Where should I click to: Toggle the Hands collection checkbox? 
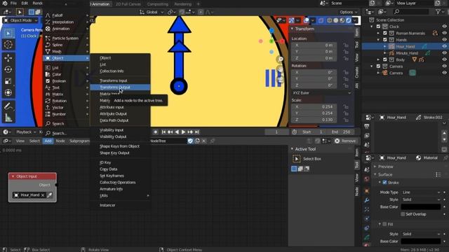click(385, 40)
